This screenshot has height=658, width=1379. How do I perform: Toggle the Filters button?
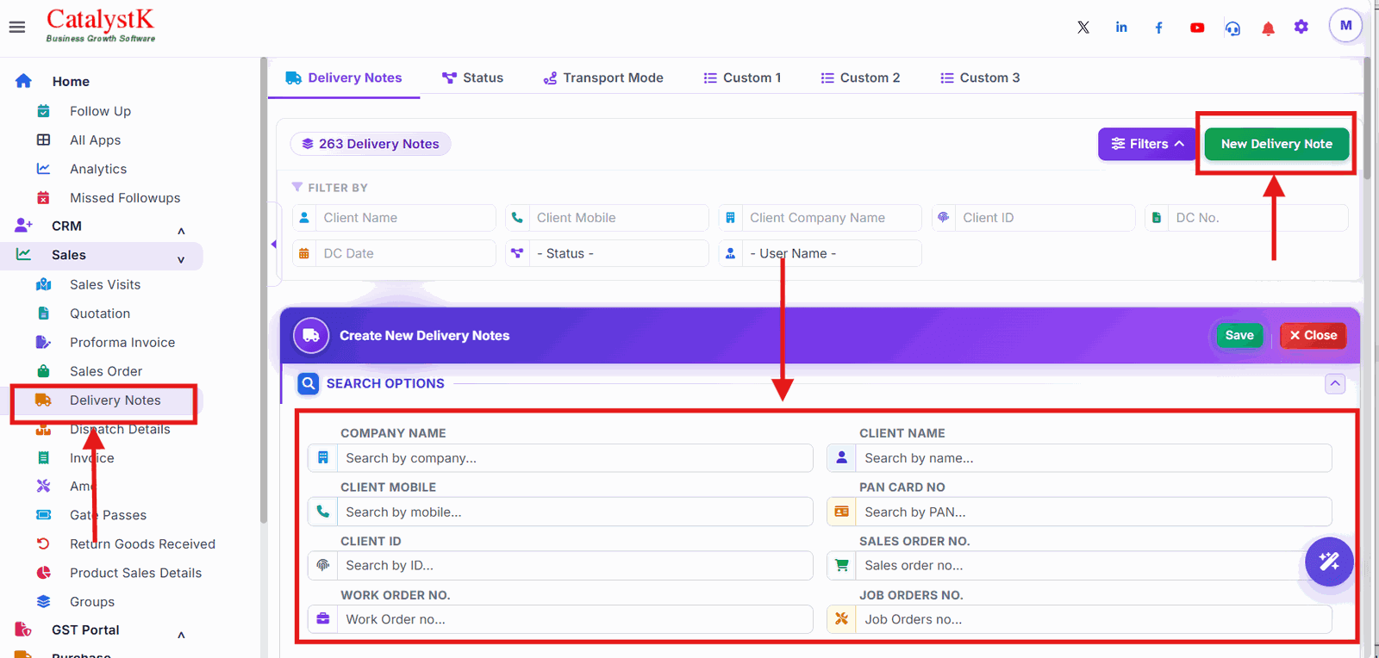pos(1147,144)
